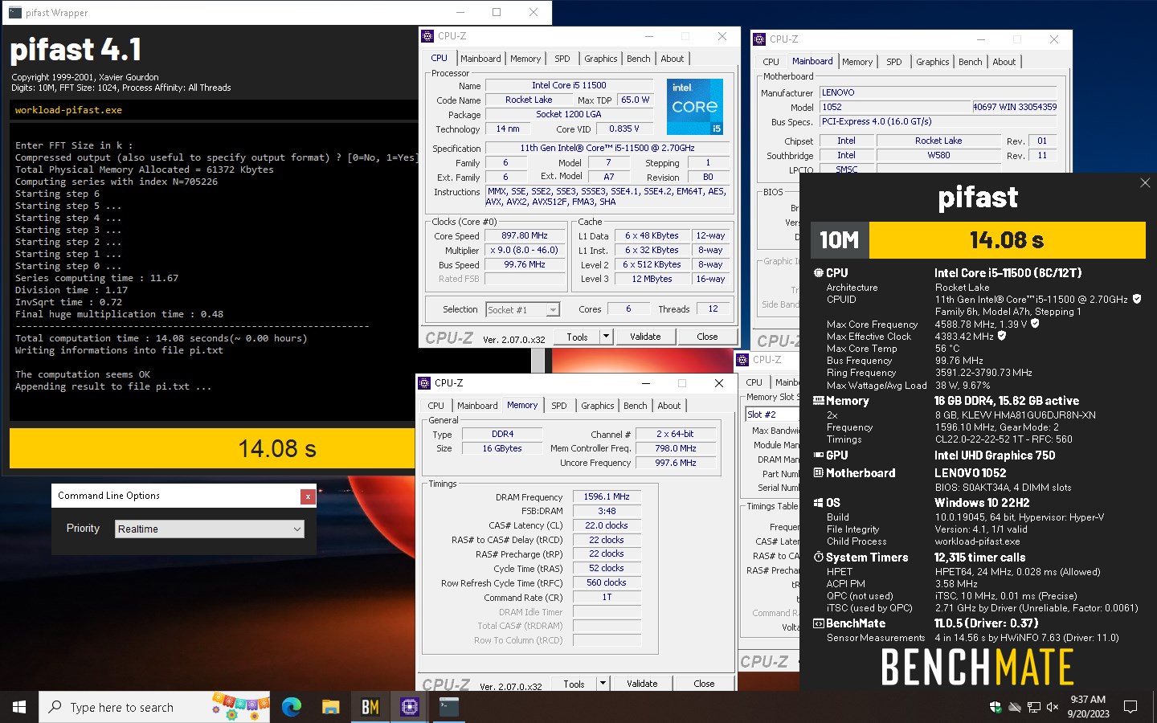Click the Threads count 12 field
This screenshot has height=723, width=1157.
713,308
